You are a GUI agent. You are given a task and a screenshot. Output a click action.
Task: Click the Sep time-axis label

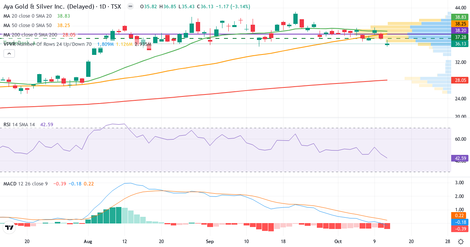(x=210, y=242)
